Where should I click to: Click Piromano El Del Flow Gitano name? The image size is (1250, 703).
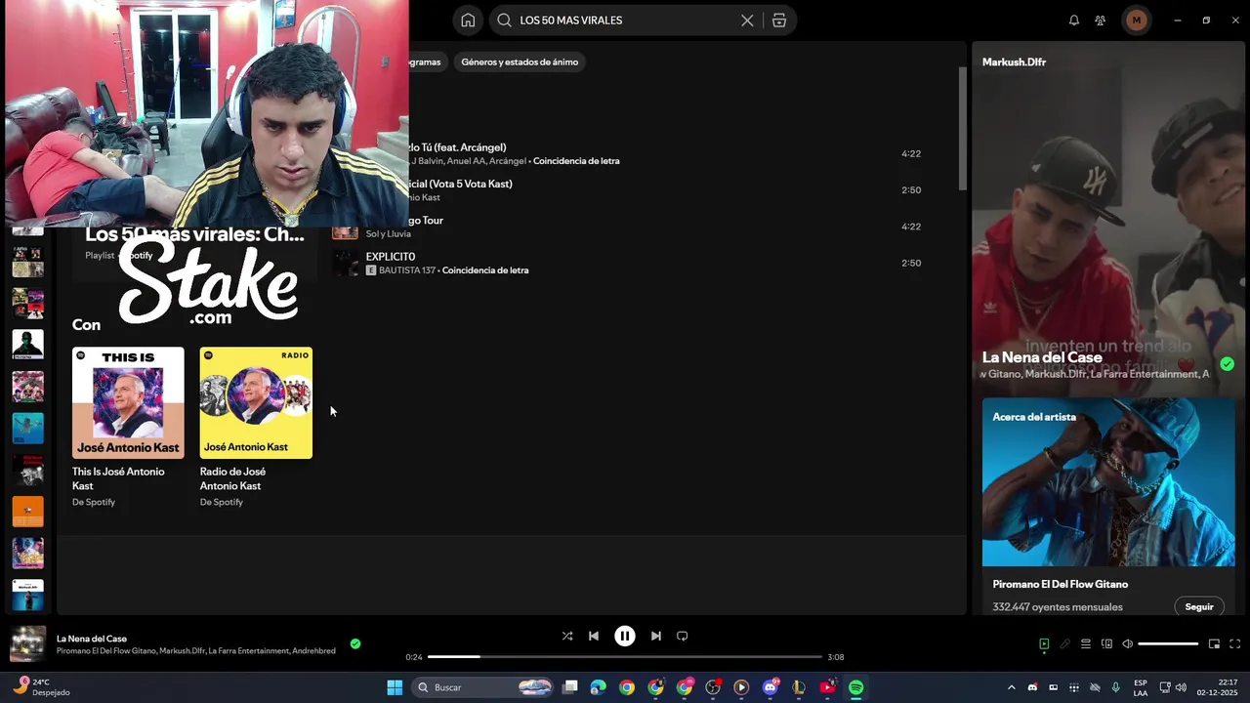[1061, 584]
